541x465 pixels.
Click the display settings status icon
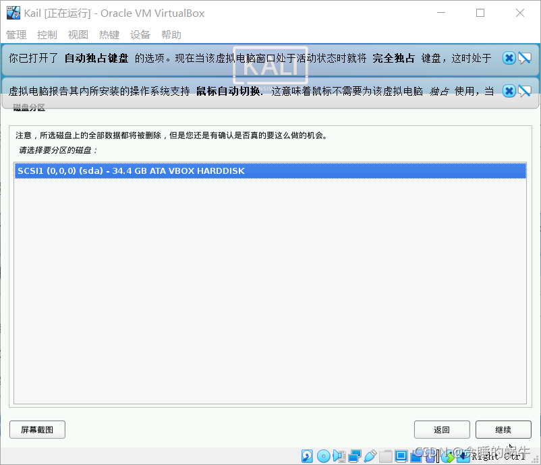pos(401,456)
